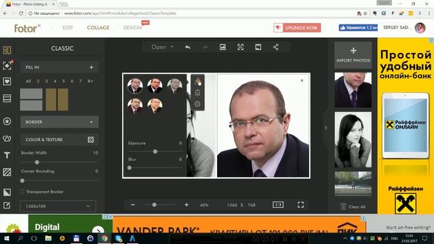Toggle fullscreen view of the canvas
Screen dimensions: 434x244
(x=300, y=205)
